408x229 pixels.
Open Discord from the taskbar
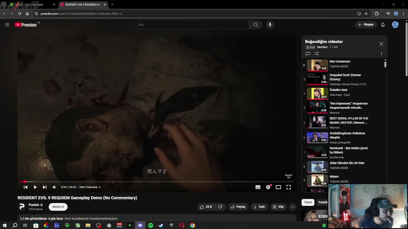click(140, 226)
